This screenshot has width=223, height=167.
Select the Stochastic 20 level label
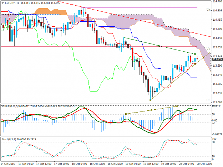213,156
